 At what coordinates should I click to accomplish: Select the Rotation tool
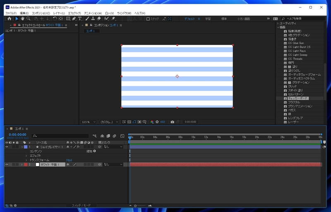point(55,19)
